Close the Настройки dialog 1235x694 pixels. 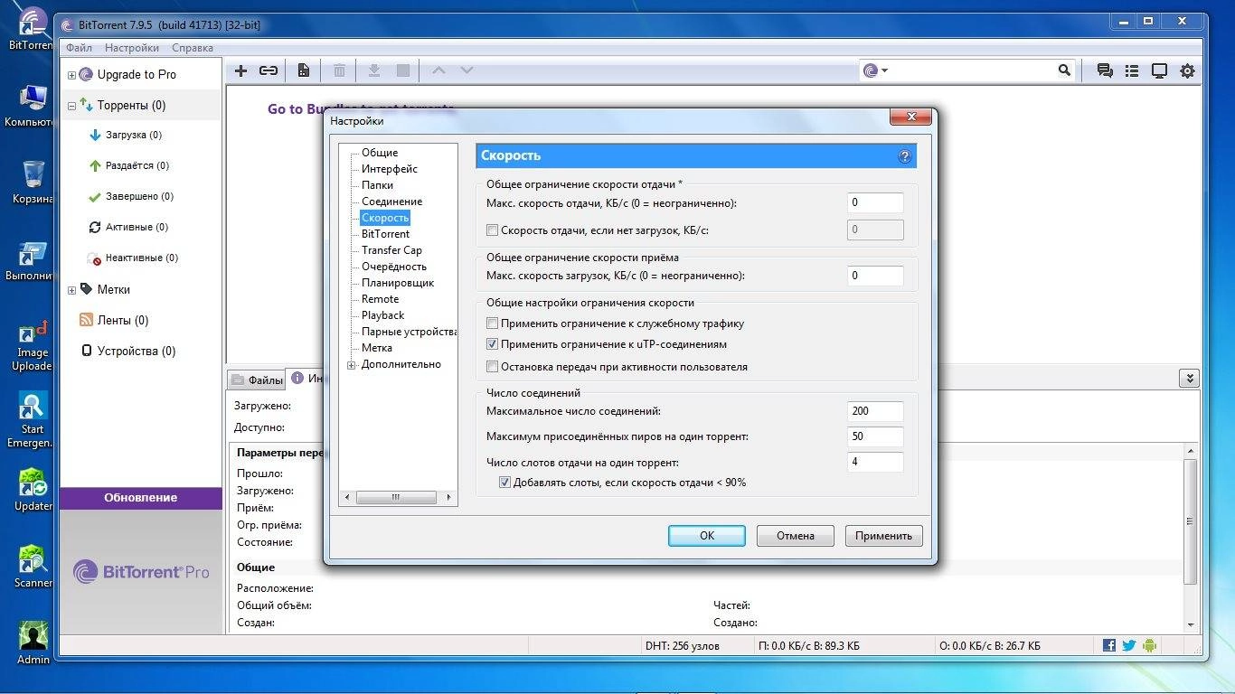[910, 117]
